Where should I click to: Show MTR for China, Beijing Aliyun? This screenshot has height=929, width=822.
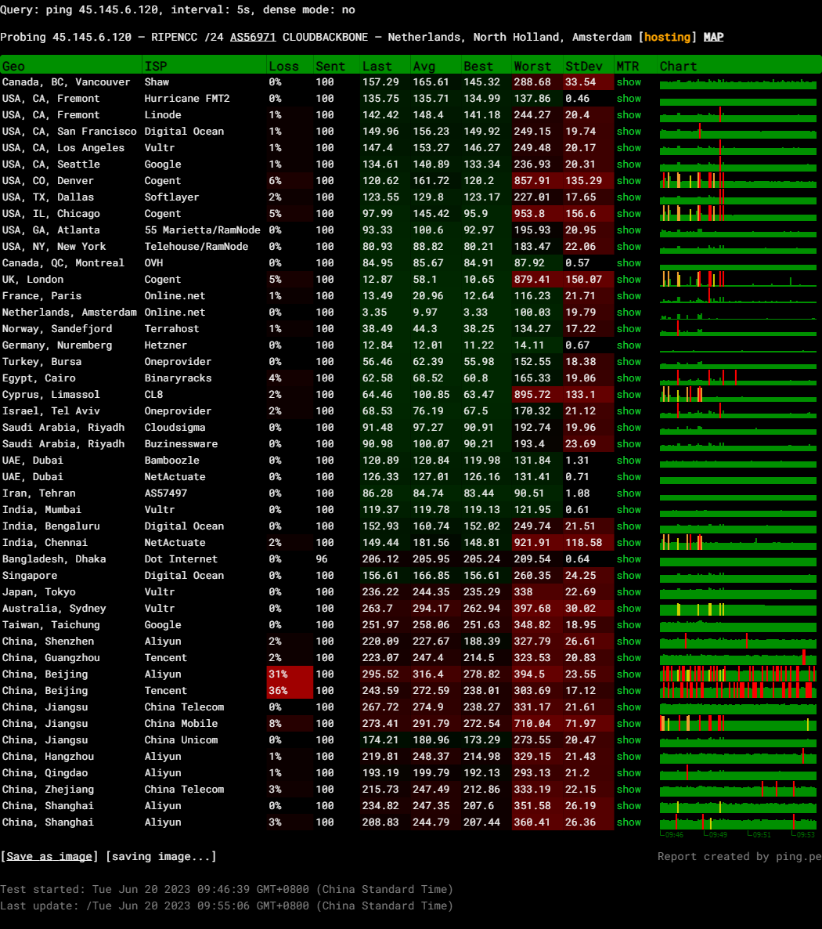[629, 674]
